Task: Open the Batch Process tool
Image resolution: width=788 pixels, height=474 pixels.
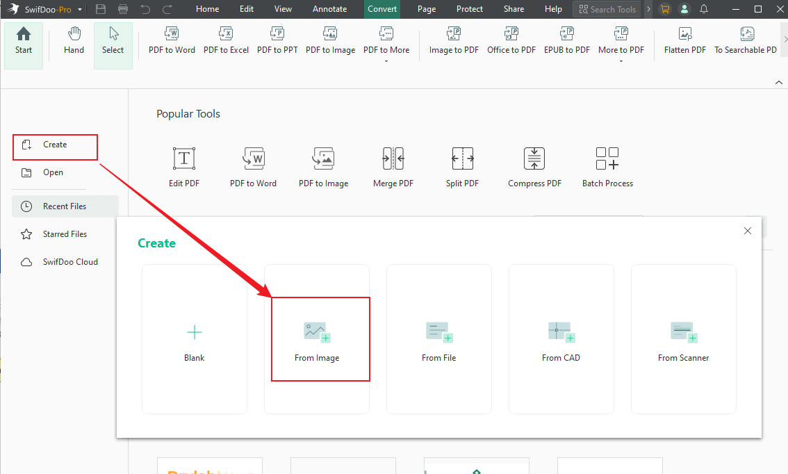Action: point(607,165)
